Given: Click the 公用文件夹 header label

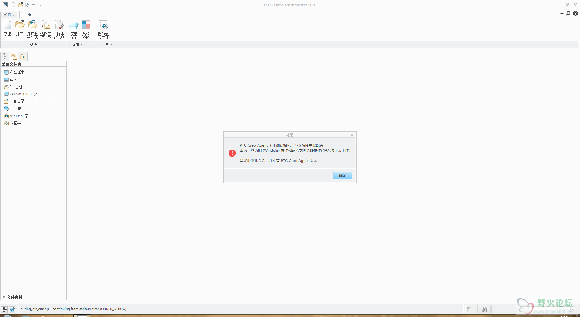Looking at the screenshot, I should [12, 64].
